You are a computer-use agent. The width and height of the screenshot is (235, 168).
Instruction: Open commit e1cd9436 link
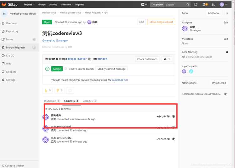click(x=163, y=116)
